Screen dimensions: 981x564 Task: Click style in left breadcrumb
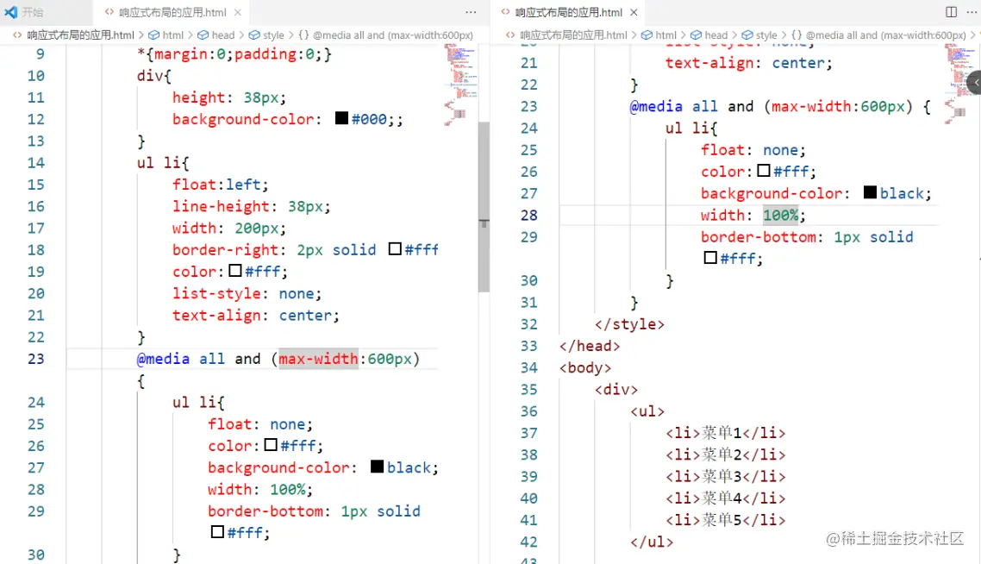pyautogui.click(x=273, y=35)
